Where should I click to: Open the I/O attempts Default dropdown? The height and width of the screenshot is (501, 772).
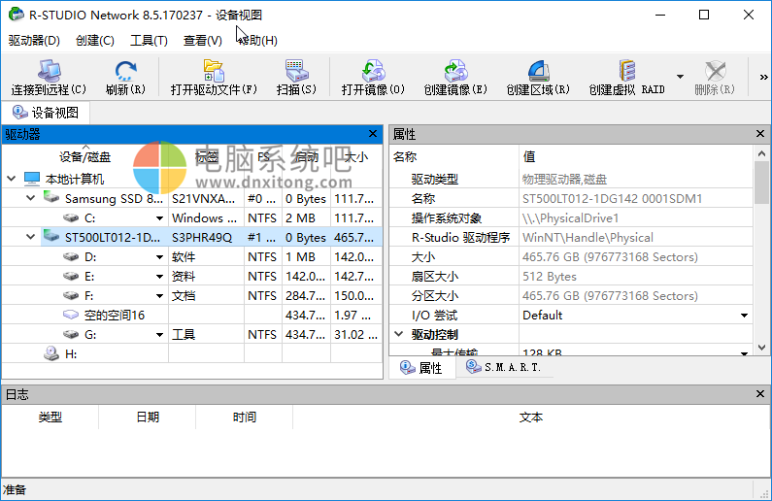(x=744, y=315)
